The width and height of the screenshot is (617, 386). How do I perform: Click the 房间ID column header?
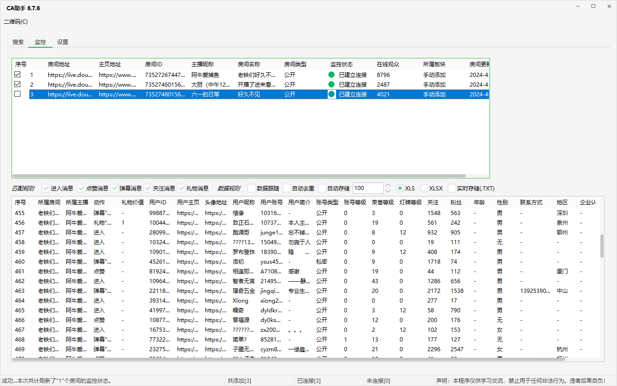153,64
